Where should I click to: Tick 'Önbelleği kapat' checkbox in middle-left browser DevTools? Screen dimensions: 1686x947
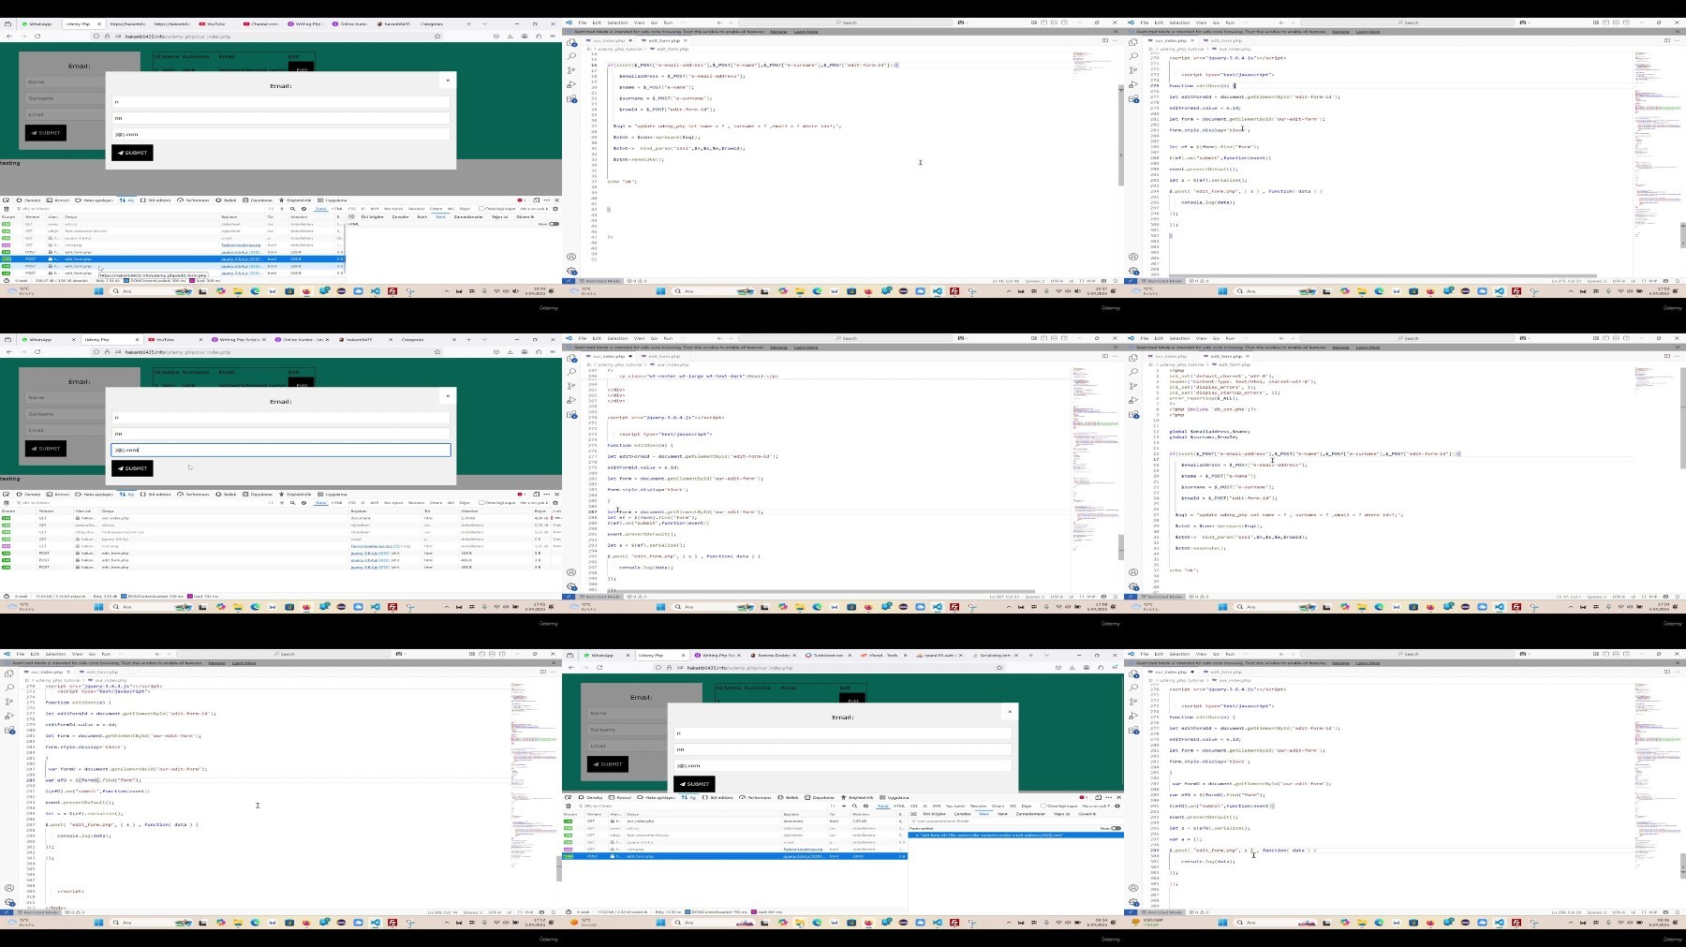click(x=481, y=502)
